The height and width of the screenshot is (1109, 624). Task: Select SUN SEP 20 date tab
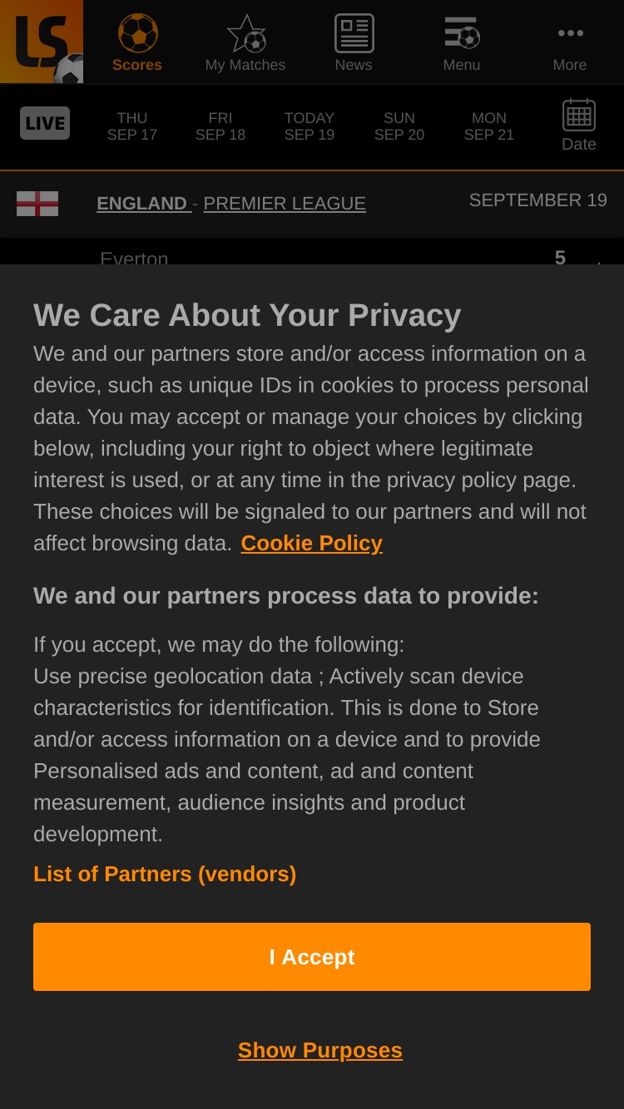point(399,126)
